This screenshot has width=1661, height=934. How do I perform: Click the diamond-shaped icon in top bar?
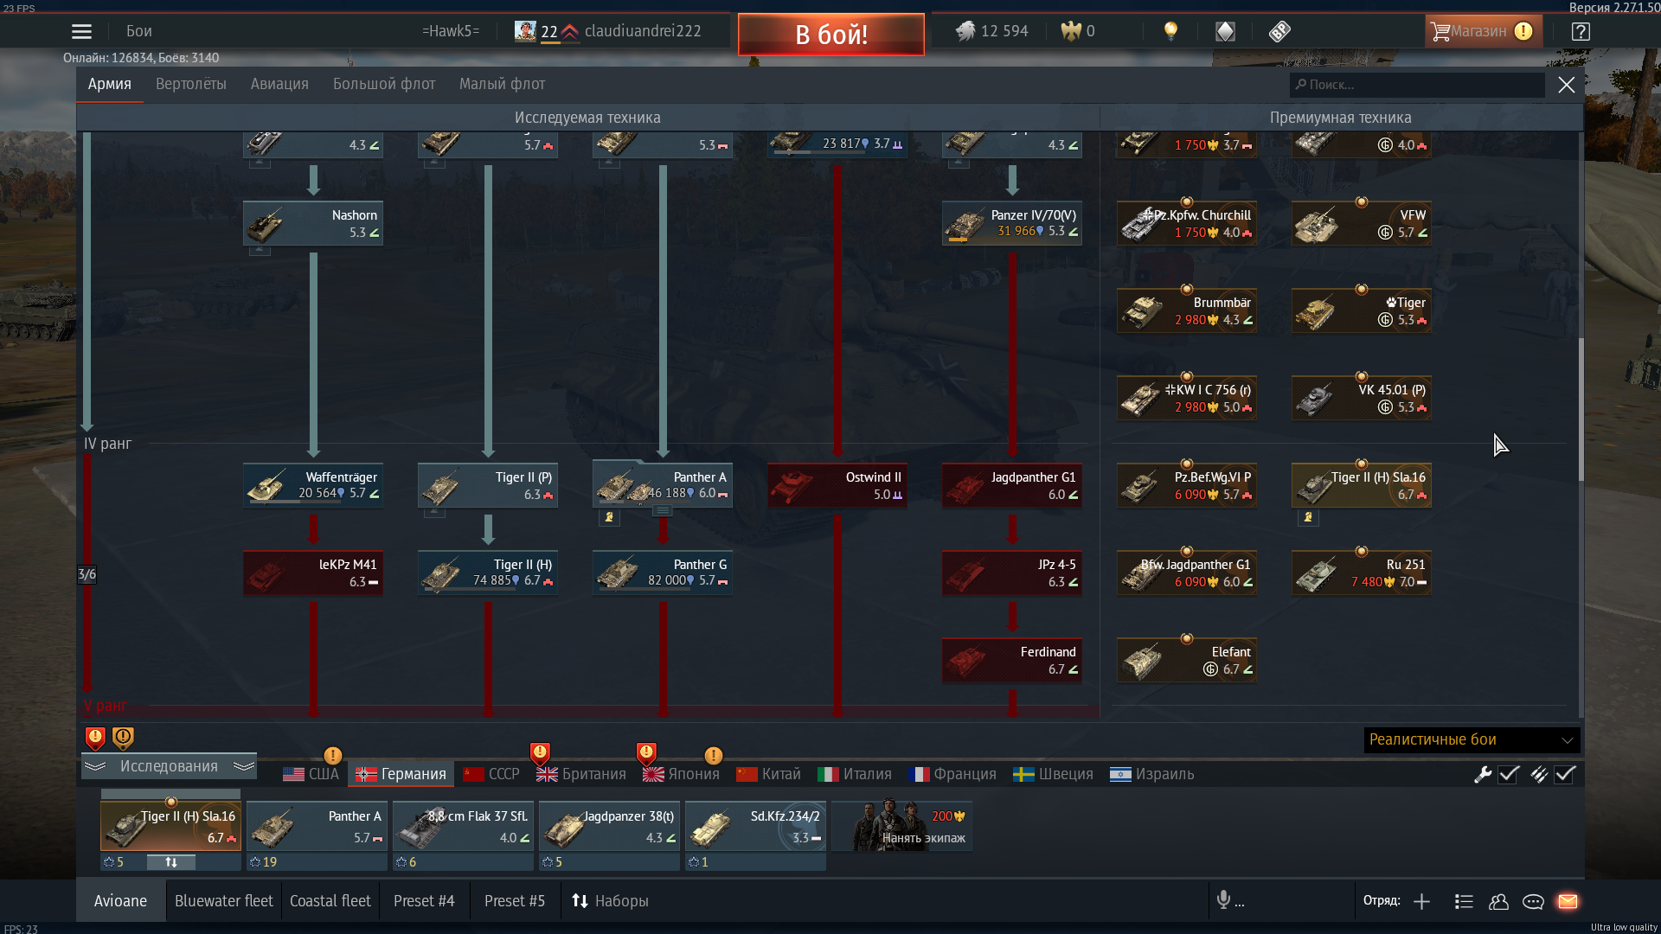pyautogui.click(x=1225, y=32)
